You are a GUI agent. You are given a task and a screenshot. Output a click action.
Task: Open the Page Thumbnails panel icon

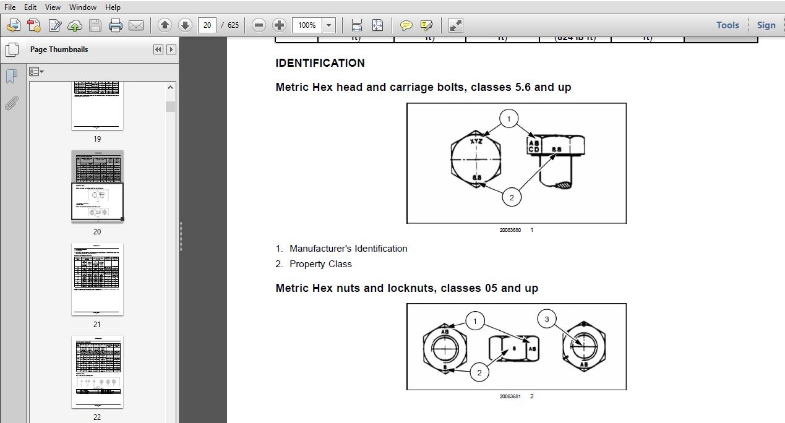11,50
